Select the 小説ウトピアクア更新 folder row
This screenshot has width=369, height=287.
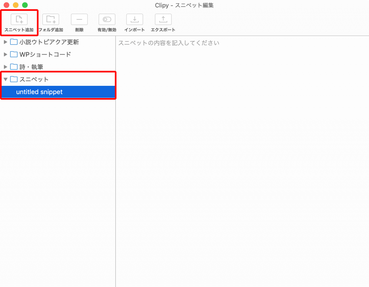(58, 42)
